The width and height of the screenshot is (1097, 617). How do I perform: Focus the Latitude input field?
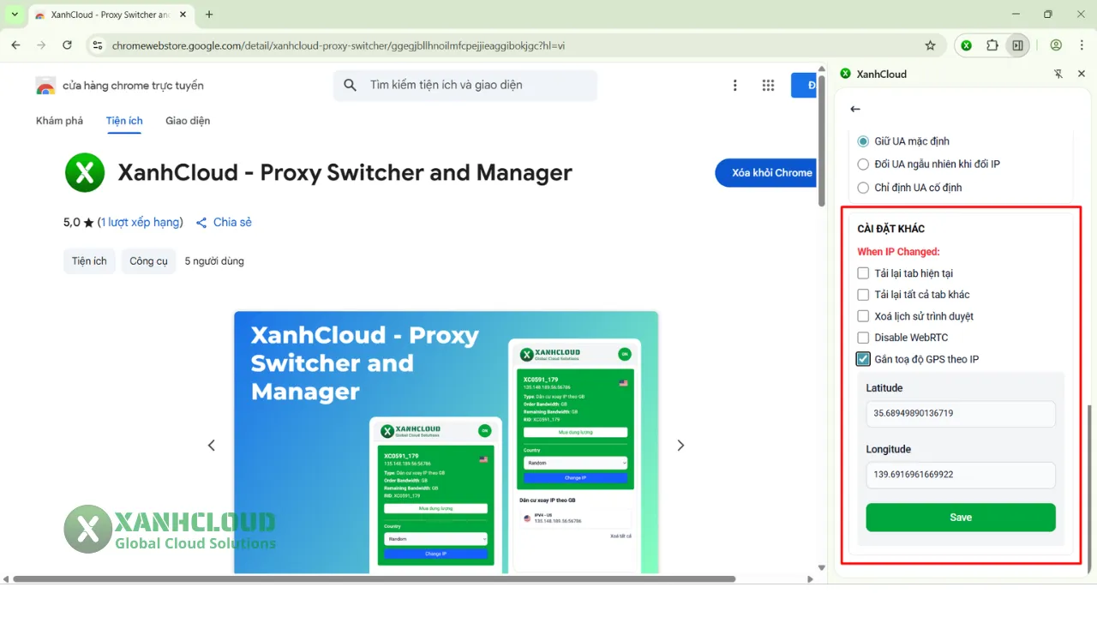coord(961,413)
